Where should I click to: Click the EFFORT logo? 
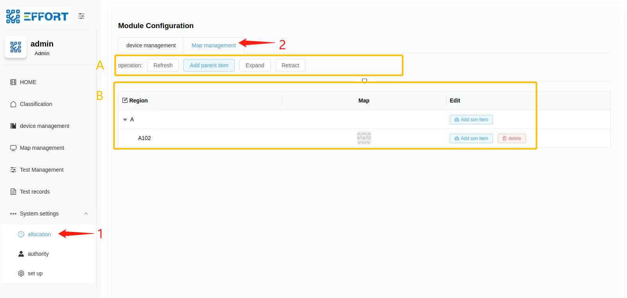(38, 16)
